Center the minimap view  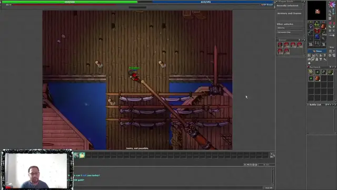[x=330, y=18]
